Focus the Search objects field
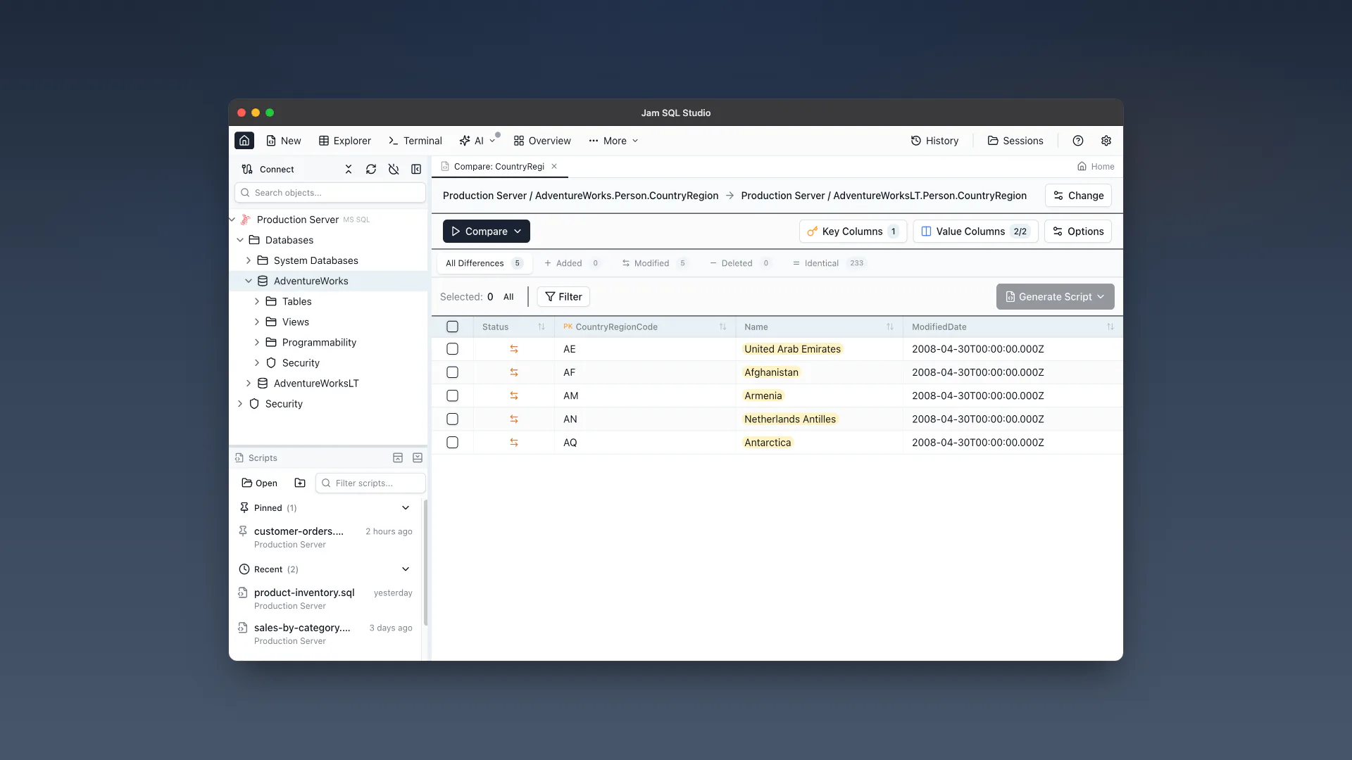The height and width of the screenshot is (760, 1352). (x=330, y=193)
